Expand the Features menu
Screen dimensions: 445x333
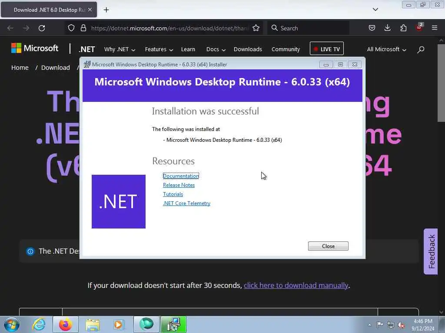pos(159,49)
